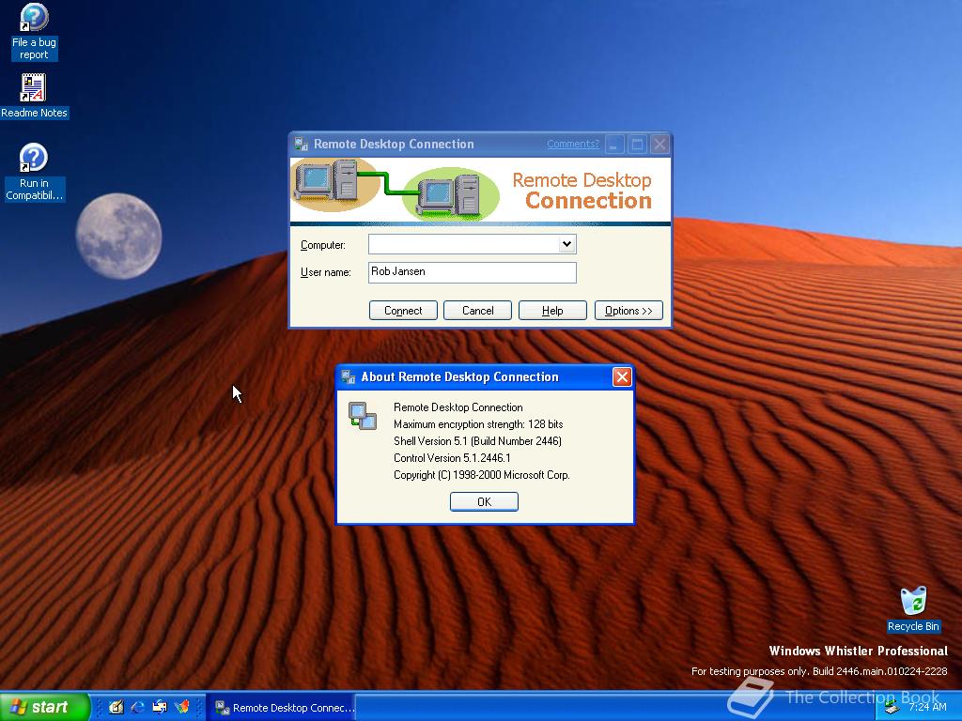The height and width of the screenshot is (721, 962).
Task: Select the Remote Desktop Connection taskbar button
Action: (x=281, y=708)
